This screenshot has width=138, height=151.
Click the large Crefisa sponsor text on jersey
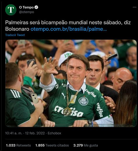click(69, 111)
